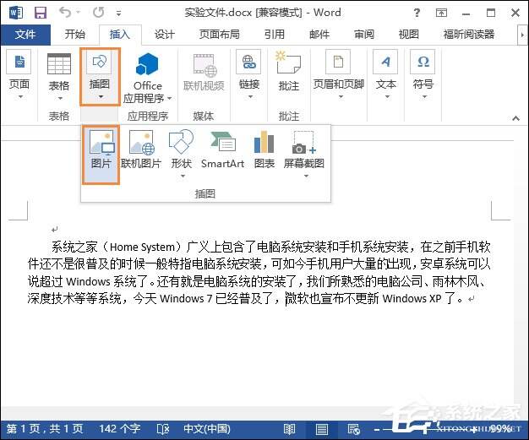Switch to the 开始 (Home) tab
Screen dimensions: 529x440
point(75,34)
